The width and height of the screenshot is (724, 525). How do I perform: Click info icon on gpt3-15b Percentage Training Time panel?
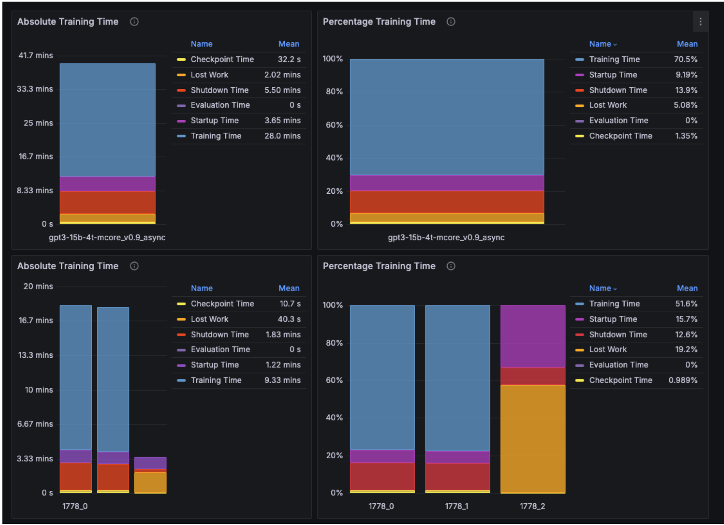pos(451,22)
